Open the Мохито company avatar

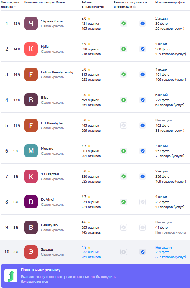(x=31, y=151)
